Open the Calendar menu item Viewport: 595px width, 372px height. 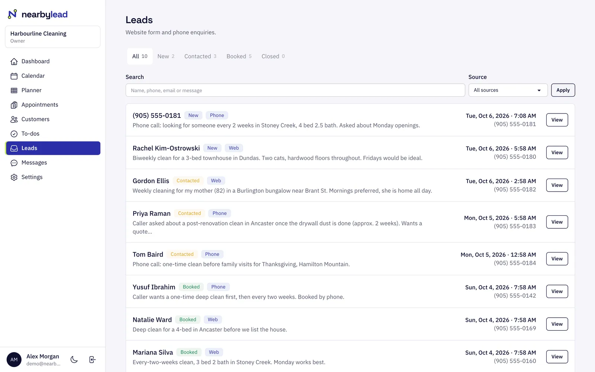[53, 76]
